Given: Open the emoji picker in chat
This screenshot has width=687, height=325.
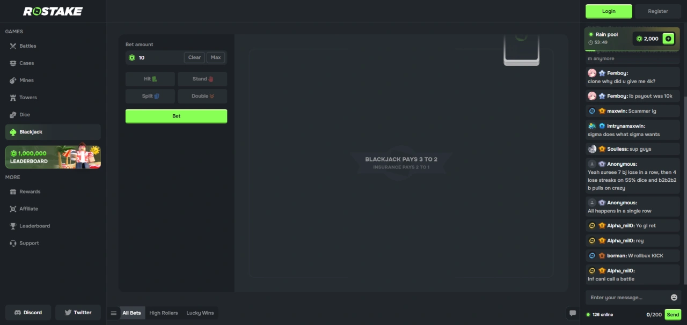Looking at the screenshot, I should click(674, 298).
